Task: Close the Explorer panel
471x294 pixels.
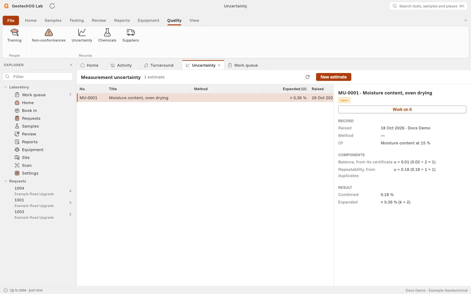Action: pyautogui.click(x=71, y=65)
